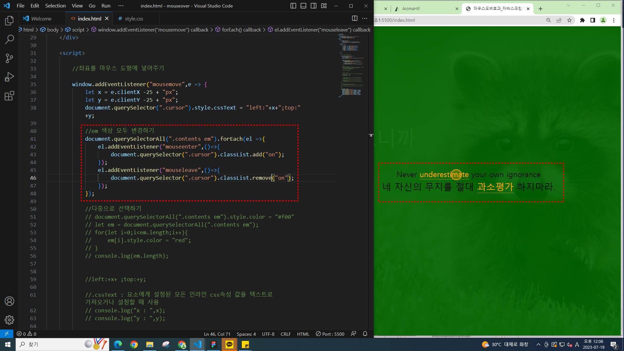Viewport: 624px width, 351px height.
Task: Toggle the secondary side bar layout button
Action: click(313, 6)
